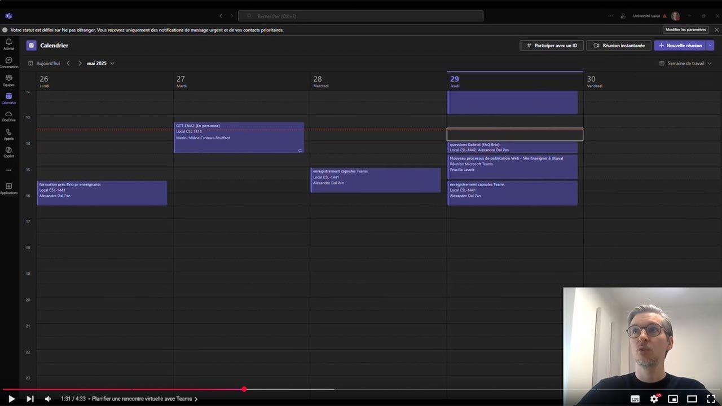Jump to Aujourd'hui in the calendar
The image size is (722, 406).
pyautogui.click(x=44, y=63)
